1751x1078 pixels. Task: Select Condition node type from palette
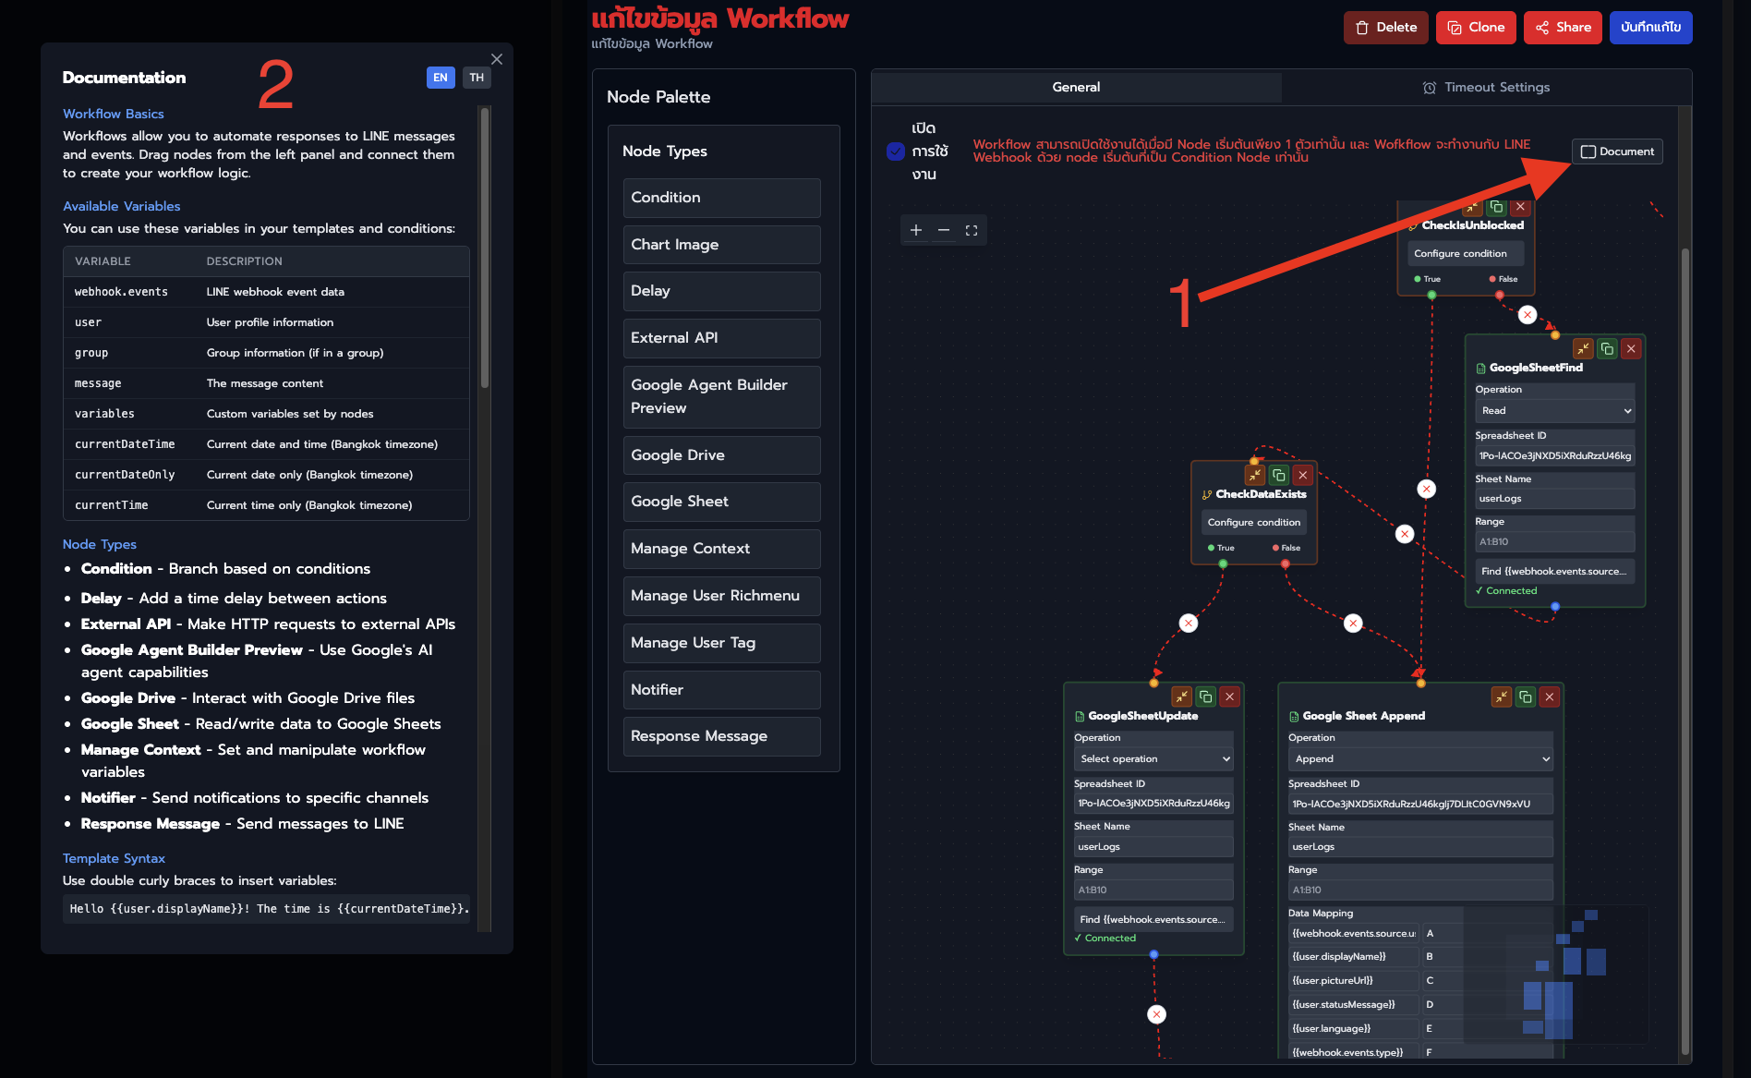tap(721, 198)
